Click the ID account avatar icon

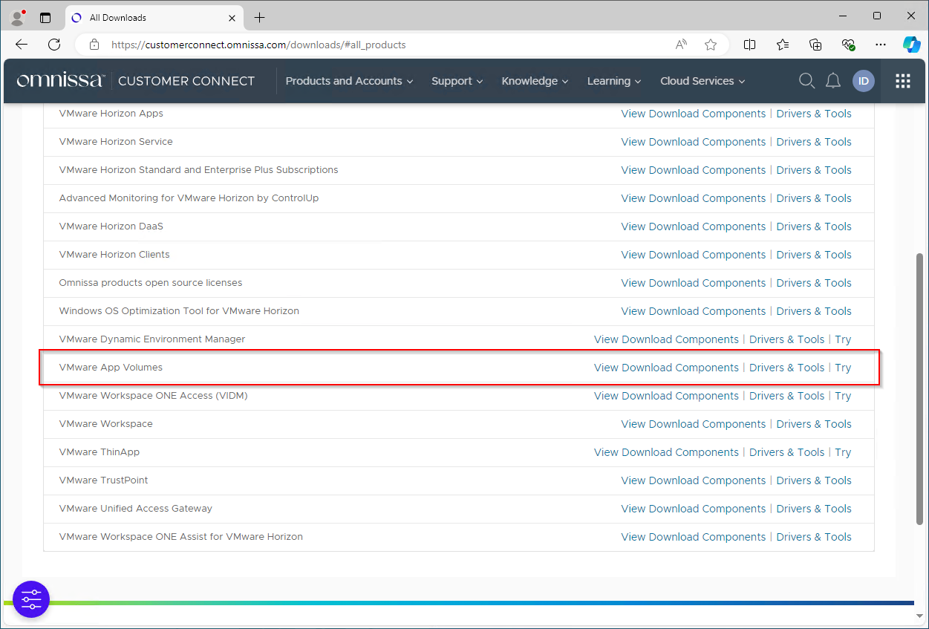[x=864, y=81]
